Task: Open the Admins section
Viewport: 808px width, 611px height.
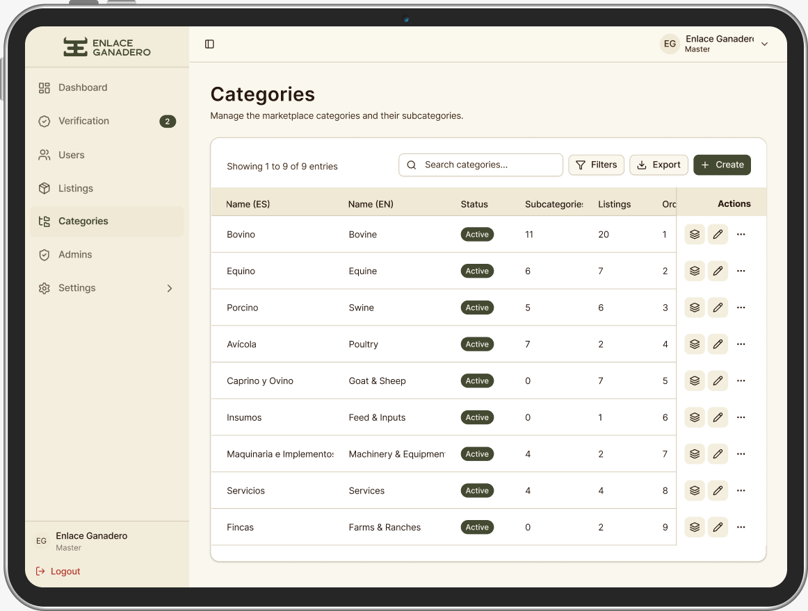Action: point(106,255)
